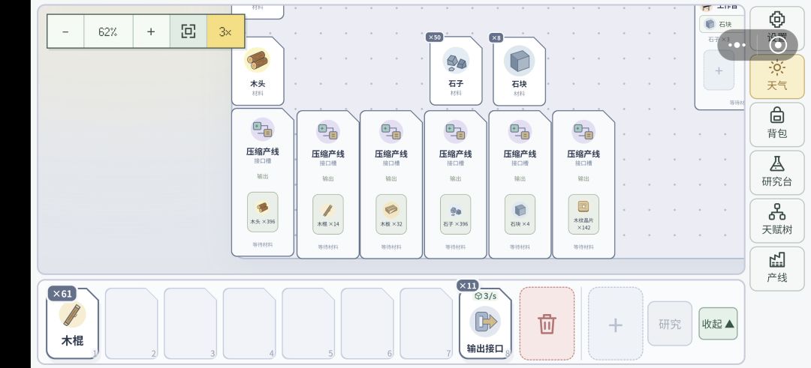Fit view using the frame icon
Image resolution: width=811 pixels, height=368 pixels.
[x=188, y=31]
